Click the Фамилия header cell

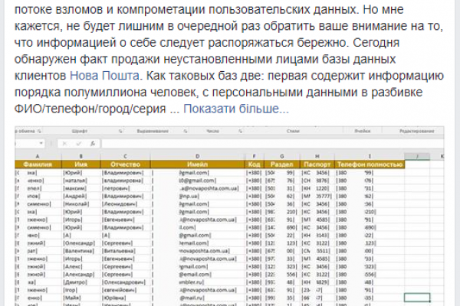[x=38, y=164]
